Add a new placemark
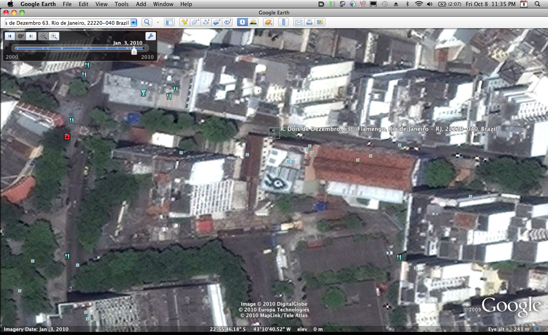The width and height of the screenshot is (548, 335). coord(185,22)
